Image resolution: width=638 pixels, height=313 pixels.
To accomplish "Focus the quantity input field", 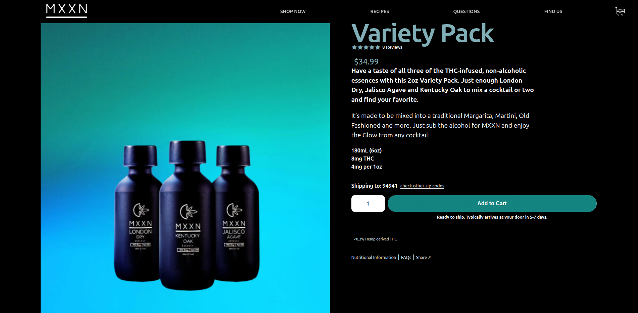I will pyautogui.click(x=368, y=204).
